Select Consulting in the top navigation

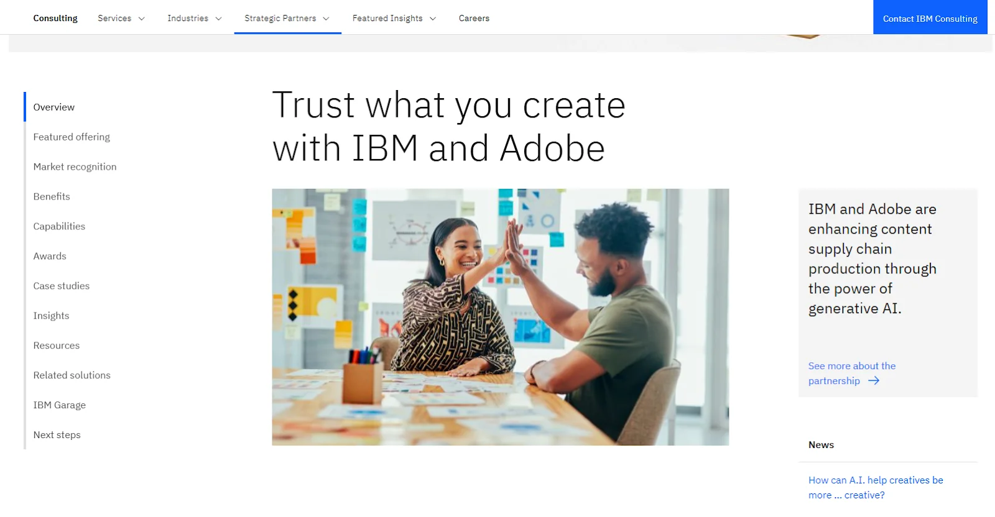[55, 18]
